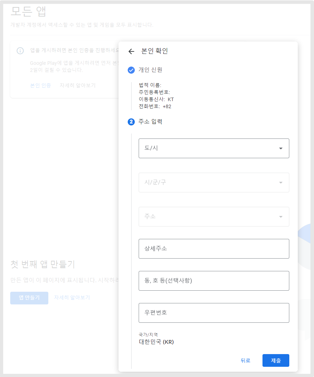Expand the 시/군/구 dropdown
The width and height of the screenshot is (314, 377).
click(x=214, y=183)
